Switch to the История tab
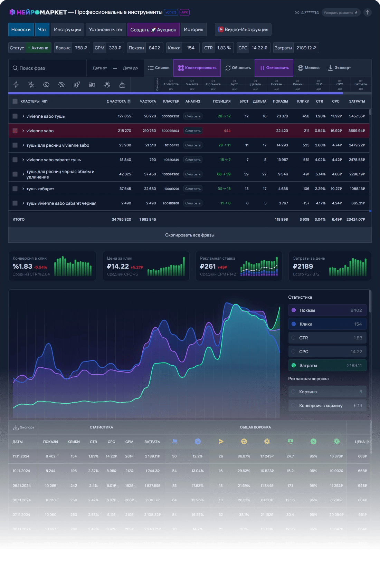 (193, 30)
